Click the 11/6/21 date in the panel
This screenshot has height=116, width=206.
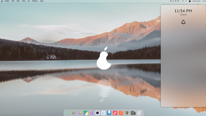[x=183, y=15]
